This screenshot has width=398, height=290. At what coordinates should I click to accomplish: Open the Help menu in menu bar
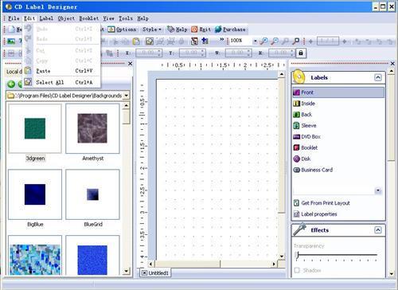[x=142, y=18]
